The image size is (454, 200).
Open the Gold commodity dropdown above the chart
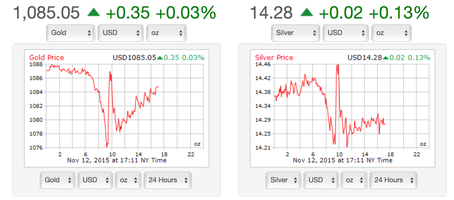[x=70, y=33]
